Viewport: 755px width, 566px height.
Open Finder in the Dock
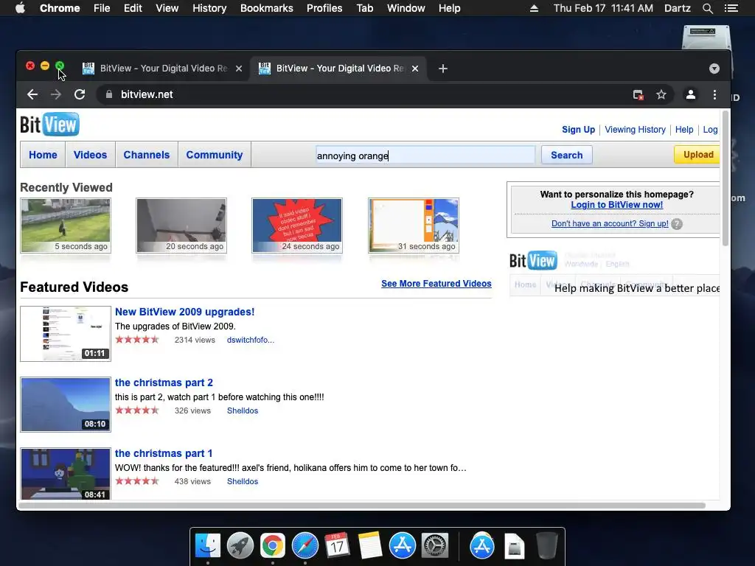(x=207, y=546)
